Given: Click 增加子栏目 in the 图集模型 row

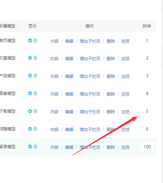Looking at the screenshot, I should point(90,94).
